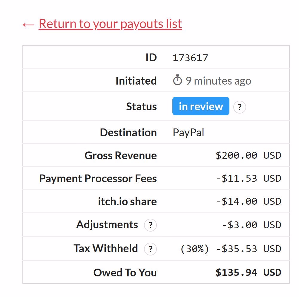Click the 9 minutes ago timestamp

point(219,81)
